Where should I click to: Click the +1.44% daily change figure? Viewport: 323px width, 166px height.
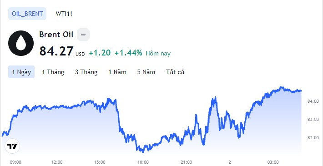pos(128,53)
